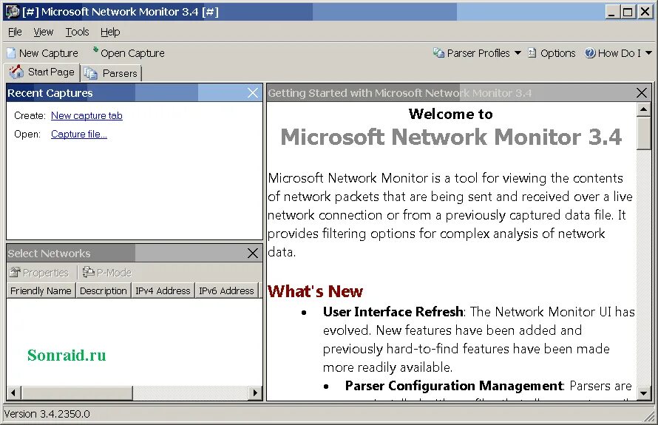Switch to the Start Page tab
Viewport: 658px width, 425px height.
42,72
